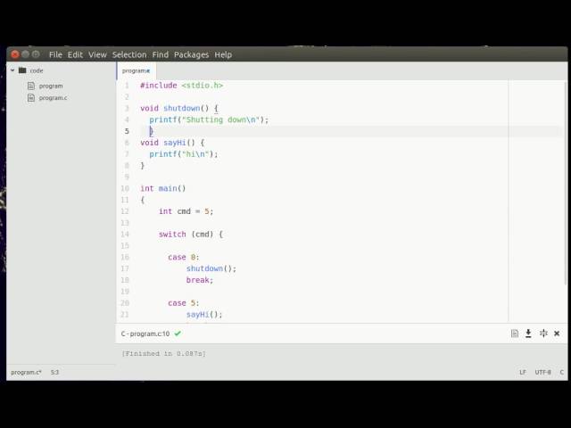The height and width of the screenshot is (428, 571).
Task: Click the build panel settings toggle icon
Action: [x=543, y=333]
